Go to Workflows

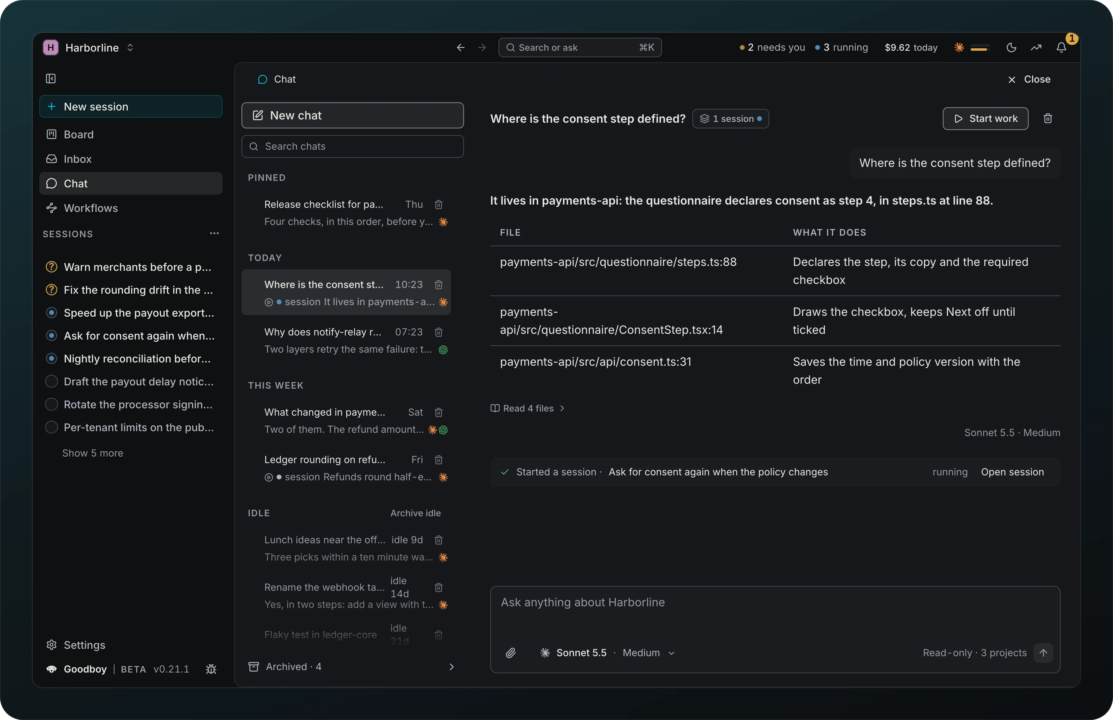coord(131,209)
